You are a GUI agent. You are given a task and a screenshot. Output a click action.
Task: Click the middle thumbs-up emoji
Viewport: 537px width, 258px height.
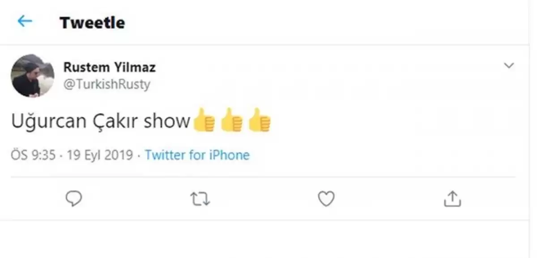(231, 121)
